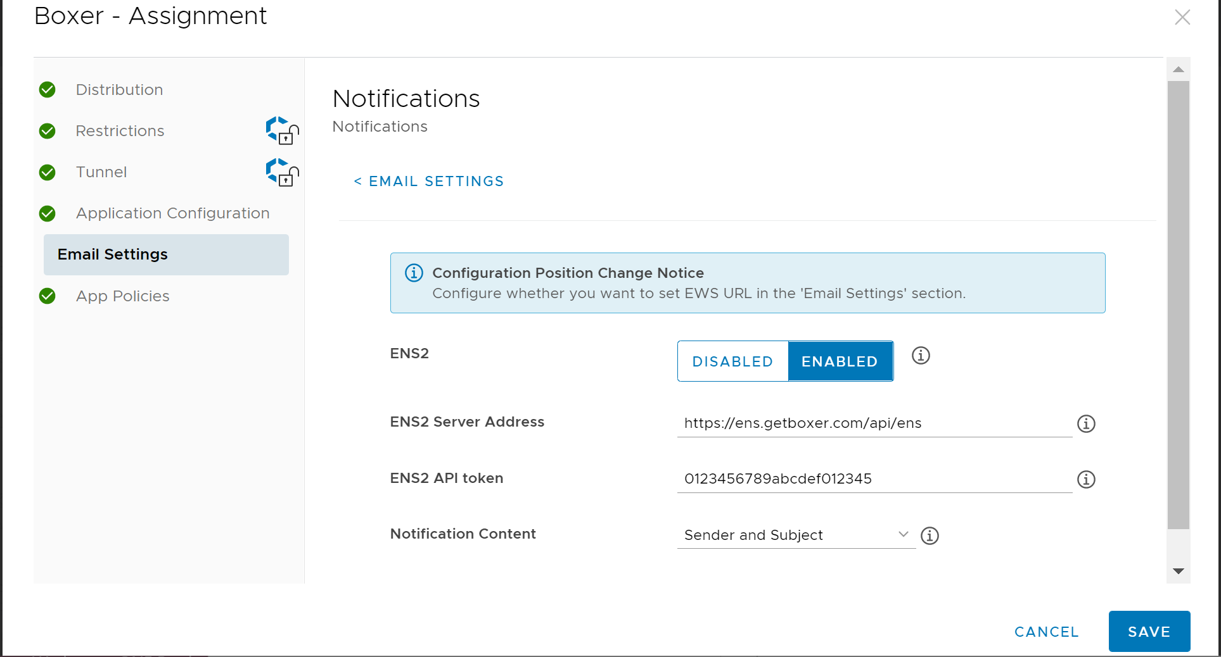Open the App Policies step

click(122, 296)
